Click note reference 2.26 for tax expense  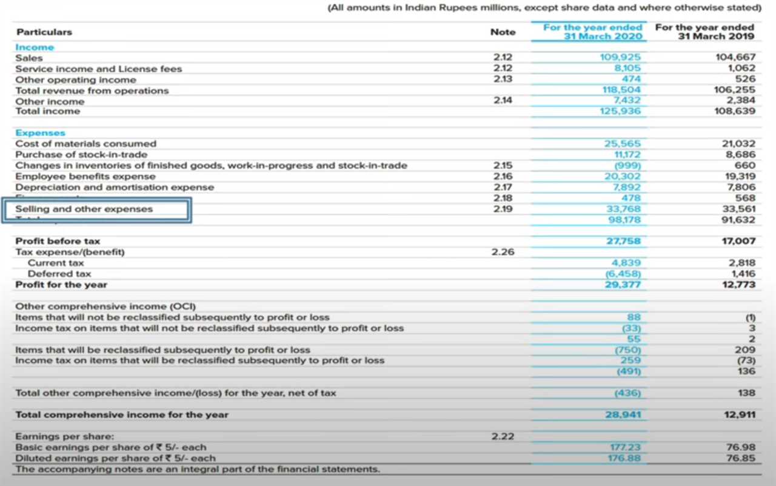pyautogui.click(x=503, y=252)
